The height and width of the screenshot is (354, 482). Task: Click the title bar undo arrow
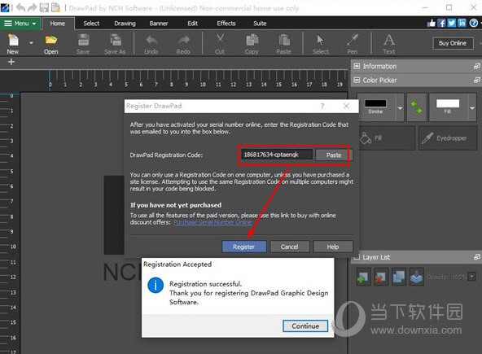pyautogui.click(x=21, y=7)
